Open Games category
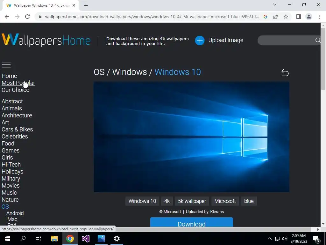 point(11,151)
